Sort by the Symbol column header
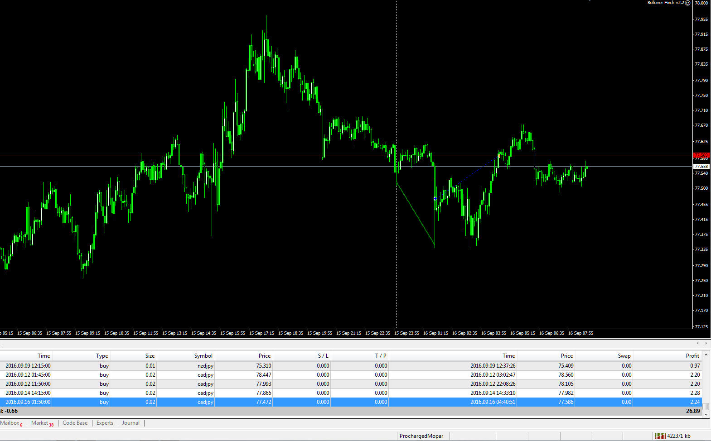This screenshot has width=711, height=441. pos(186,356)
